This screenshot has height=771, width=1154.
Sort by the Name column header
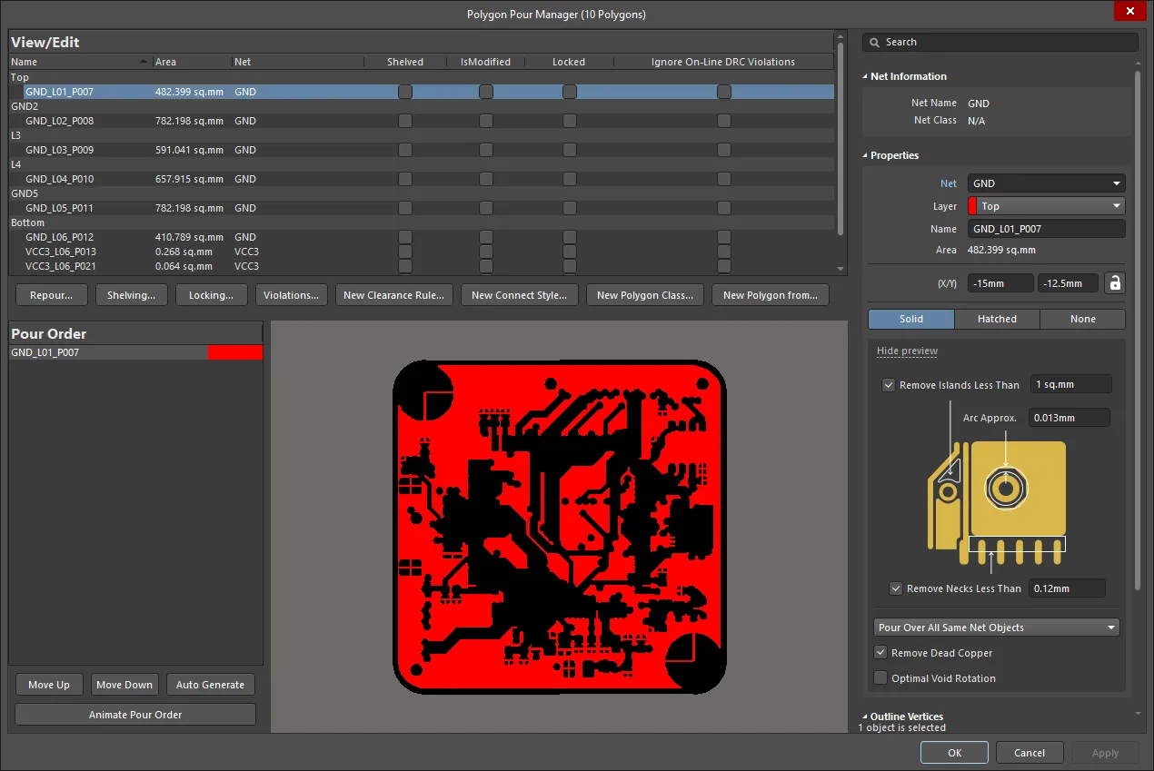[x=80, y=62]
